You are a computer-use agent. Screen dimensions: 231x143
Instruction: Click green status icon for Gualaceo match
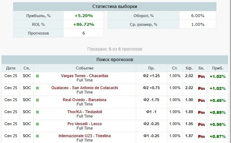(37, 88)
